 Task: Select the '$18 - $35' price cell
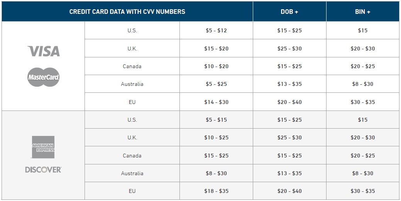[216, 191]
